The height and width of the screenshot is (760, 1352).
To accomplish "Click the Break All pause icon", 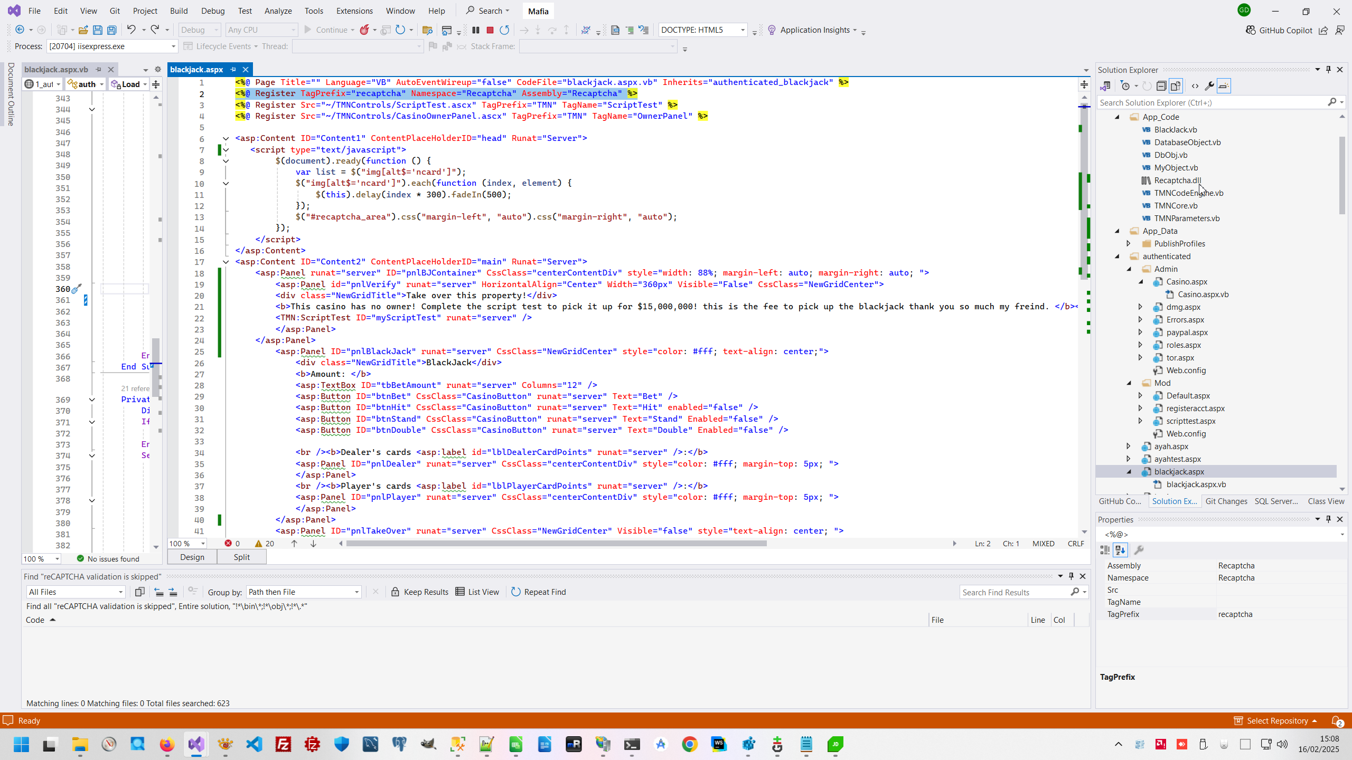I will pyautogui.click(x=475, y=30).
